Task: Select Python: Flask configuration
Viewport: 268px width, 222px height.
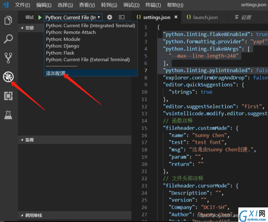Action: point(91,53)
